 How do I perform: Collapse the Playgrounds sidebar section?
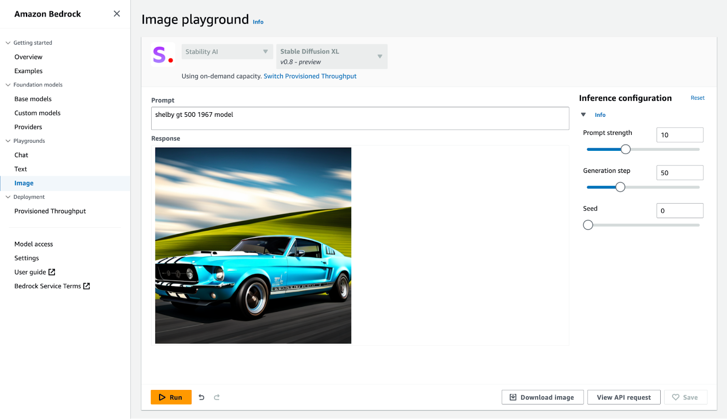8,141
